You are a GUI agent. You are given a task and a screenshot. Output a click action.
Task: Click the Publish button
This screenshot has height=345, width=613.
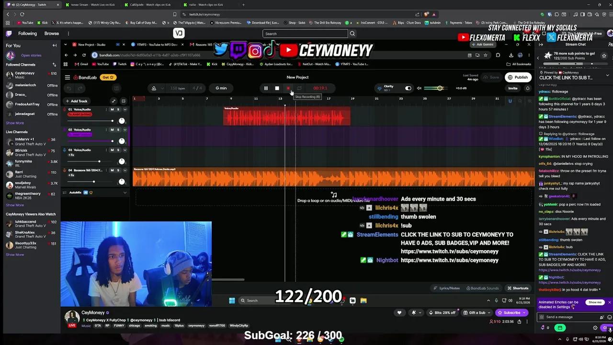coord(518,77)
